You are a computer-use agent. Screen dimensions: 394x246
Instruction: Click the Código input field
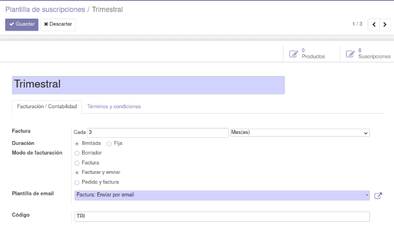[222, 216]
